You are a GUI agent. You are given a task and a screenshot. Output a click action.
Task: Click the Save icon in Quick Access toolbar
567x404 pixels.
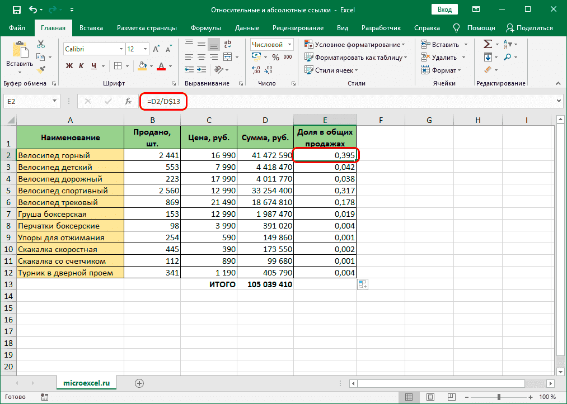tap(16, 9)
